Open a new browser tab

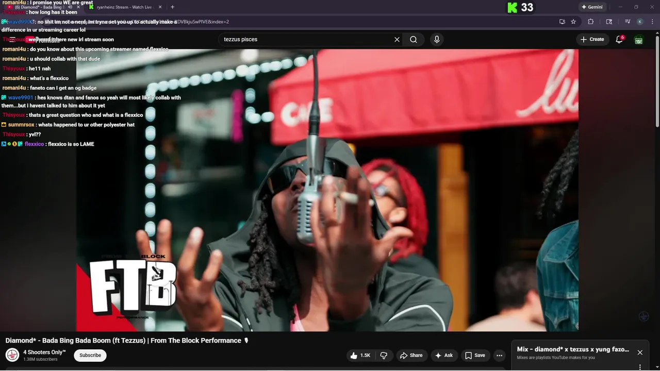[172, 7]
